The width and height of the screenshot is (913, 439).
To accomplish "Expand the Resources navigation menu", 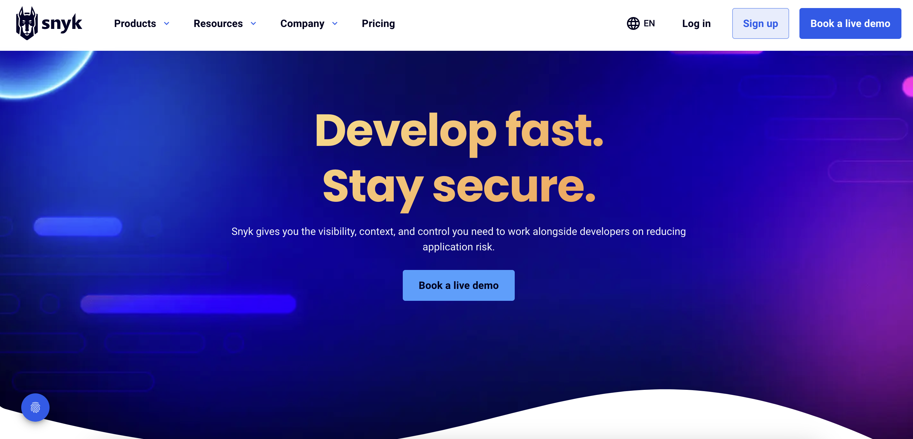I will pos(226,24).
